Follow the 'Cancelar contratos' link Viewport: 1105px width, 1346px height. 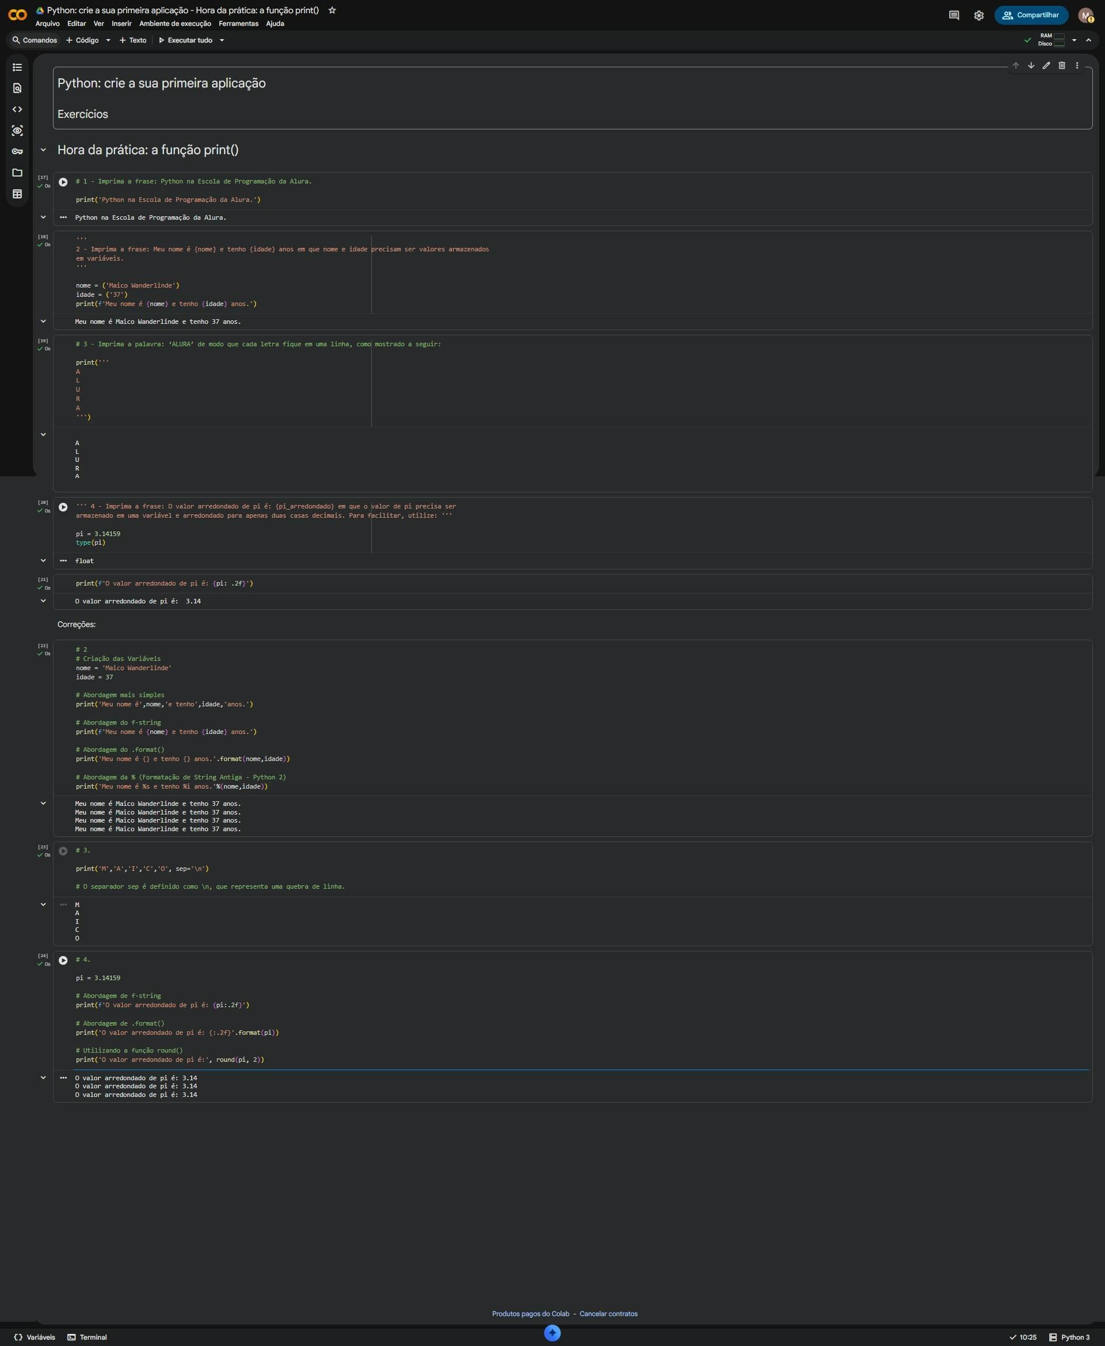[608, 1314]
